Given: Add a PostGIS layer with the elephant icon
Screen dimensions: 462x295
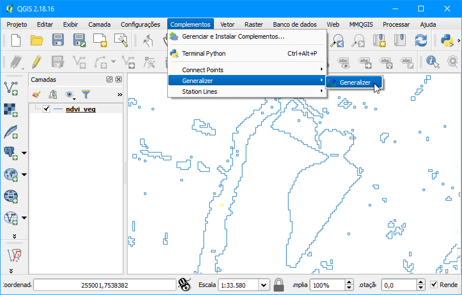Looking at the screenshot, I should click(11, 153).
